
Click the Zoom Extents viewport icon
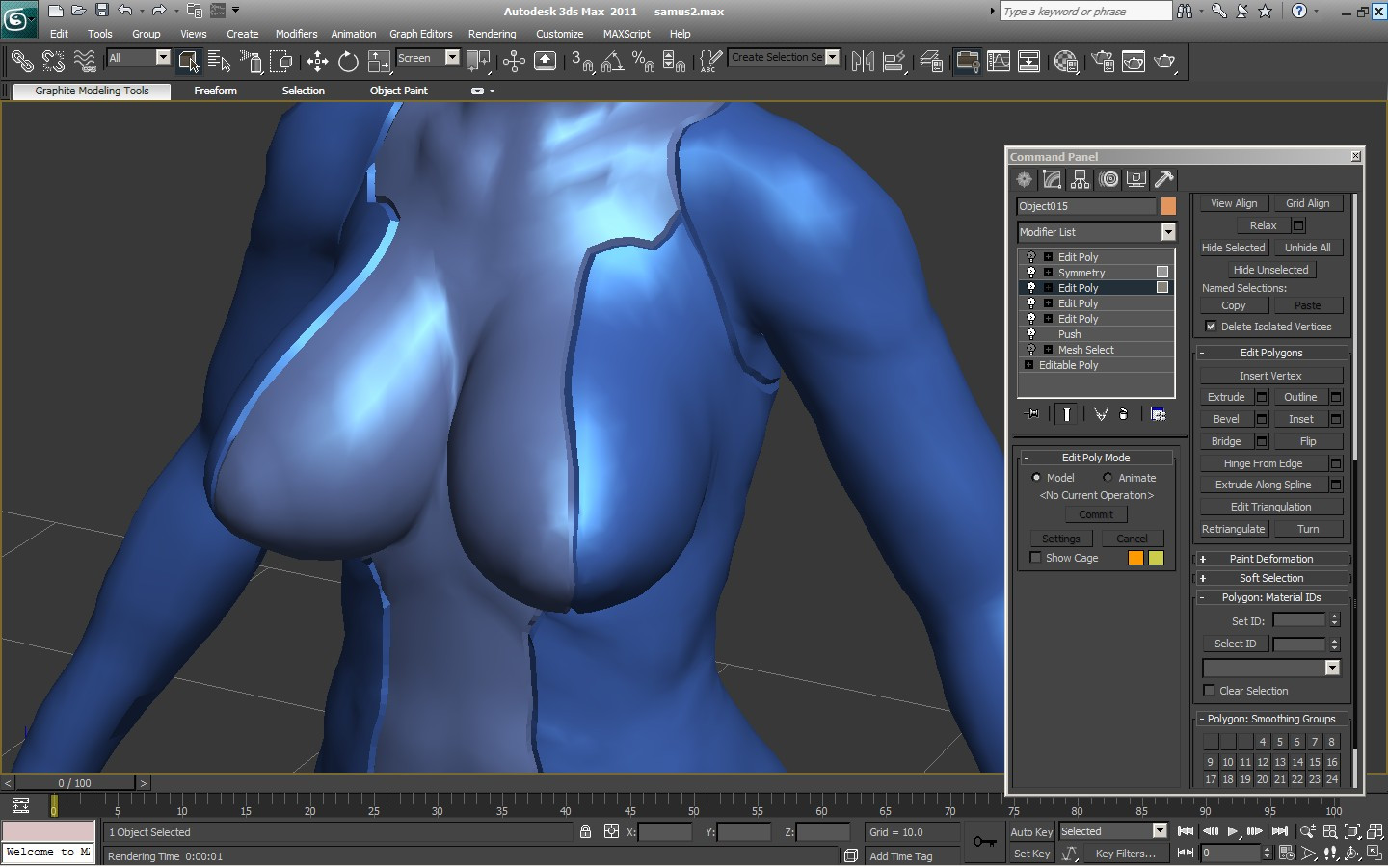tap(1352, 831)
